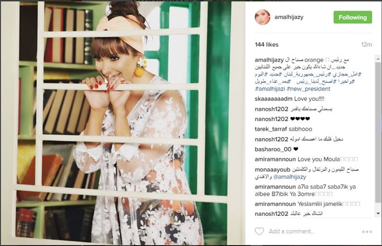The height and width of the screenshot is (246, 382).
Task: Open basharoo_00 commenter profile
Action: click(273, 149)
